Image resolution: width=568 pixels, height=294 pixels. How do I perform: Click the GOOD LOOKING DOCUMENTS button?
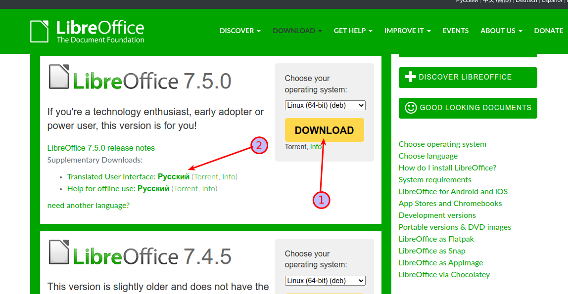468,108
